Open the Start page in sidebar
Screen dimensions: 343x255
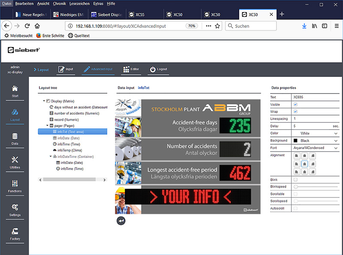click(x=15, y=91)
